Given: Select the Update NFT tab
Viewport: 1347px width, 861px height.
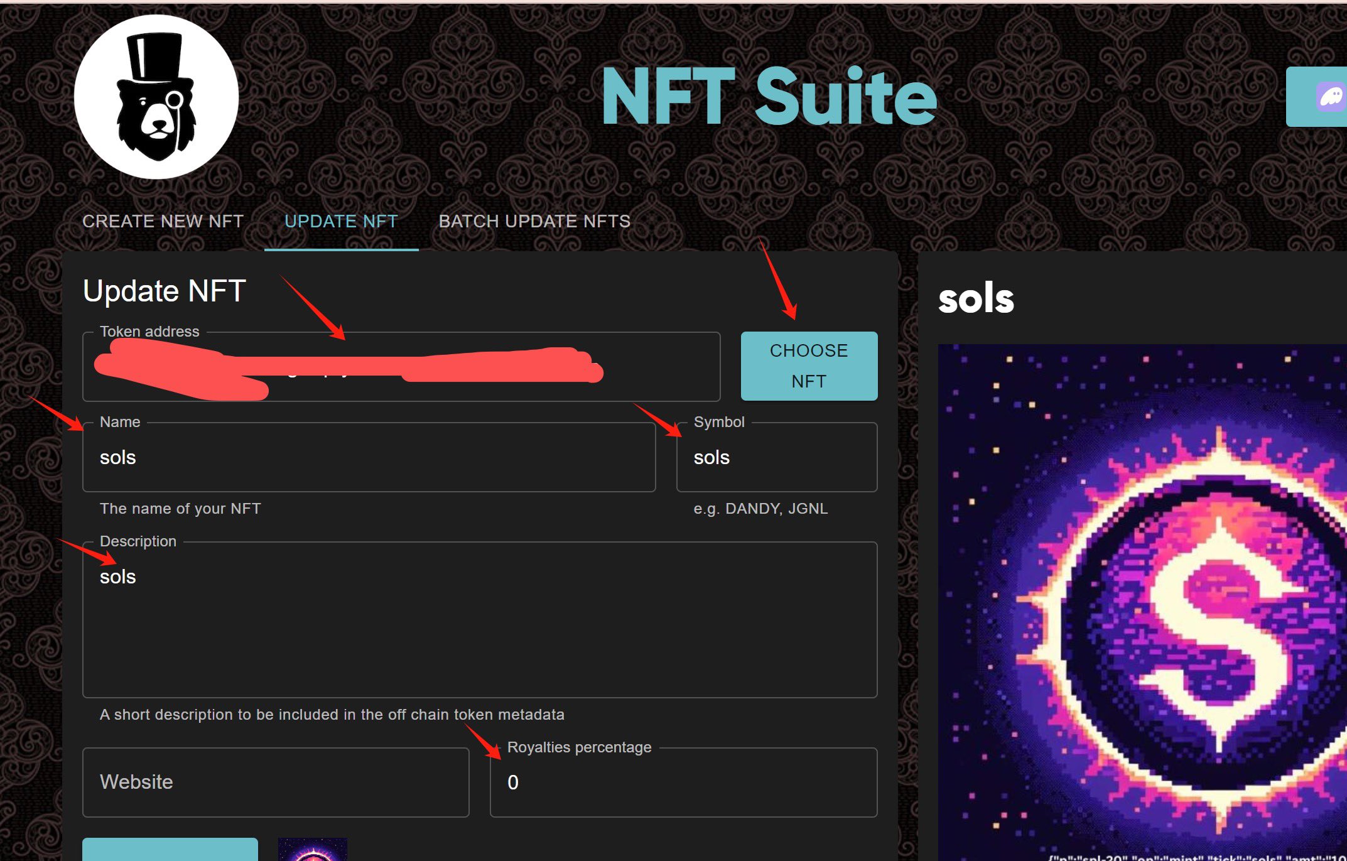Looking at the screenshot, I should pyautogui.click(x=341, y=221).
